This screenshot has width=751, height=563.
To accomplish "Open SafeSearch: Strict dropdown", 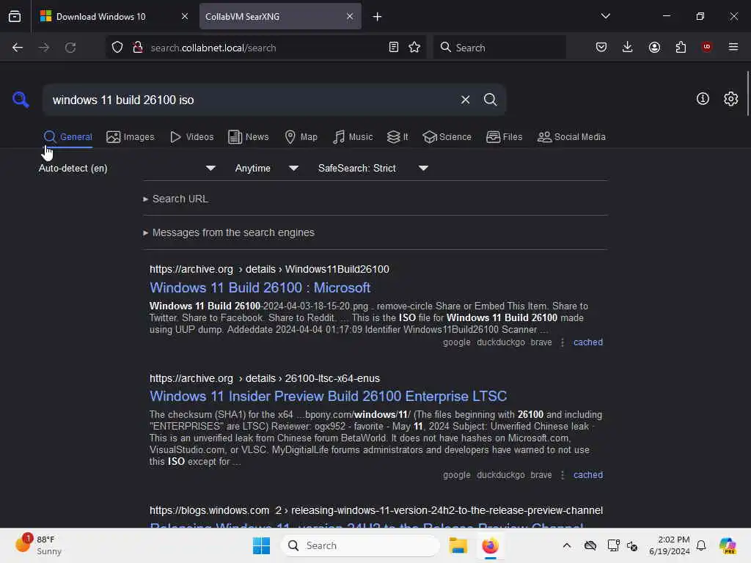I will (x=373, y=168).
